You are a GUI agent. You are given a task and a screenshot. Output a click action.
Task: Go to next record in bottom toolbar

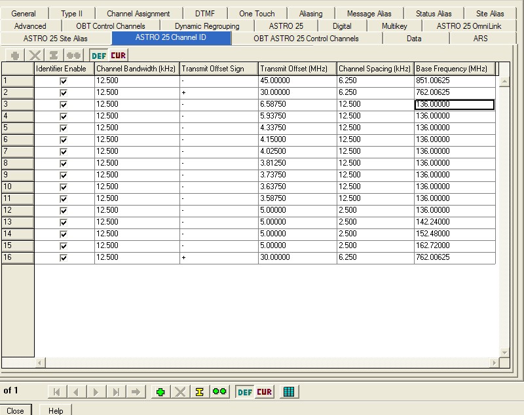point(96,391)
